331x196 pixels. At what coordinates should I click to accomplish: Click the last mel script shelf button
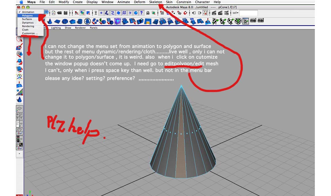pos(261,20)
